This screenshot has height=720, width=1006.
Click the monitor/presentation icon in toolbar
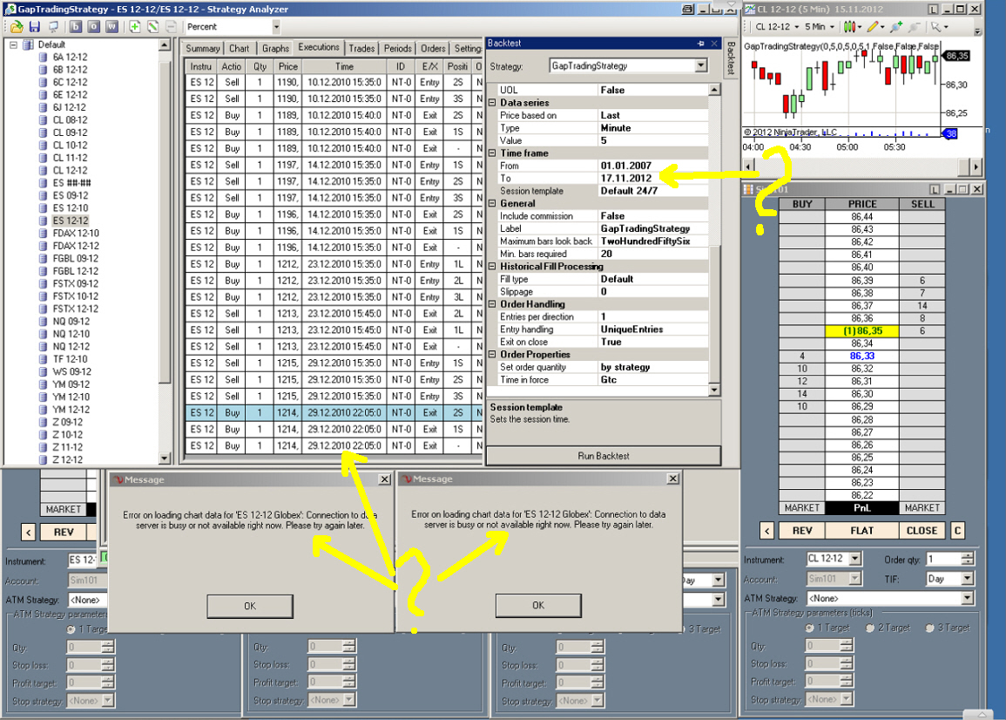coord(53,27)
